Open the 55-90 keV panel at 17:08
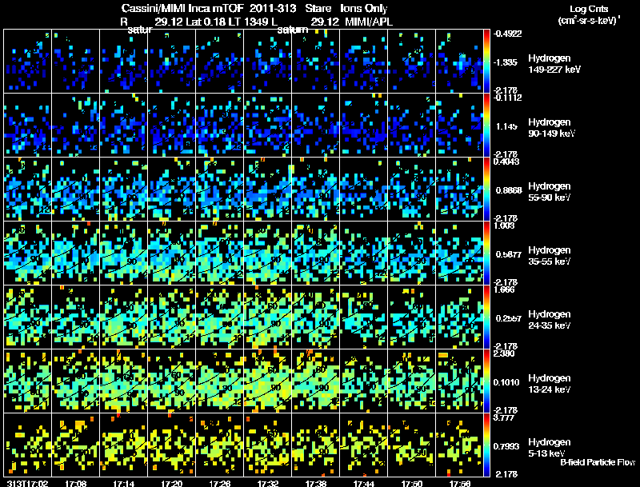This screenshot has height=487, width=640. 75,190
